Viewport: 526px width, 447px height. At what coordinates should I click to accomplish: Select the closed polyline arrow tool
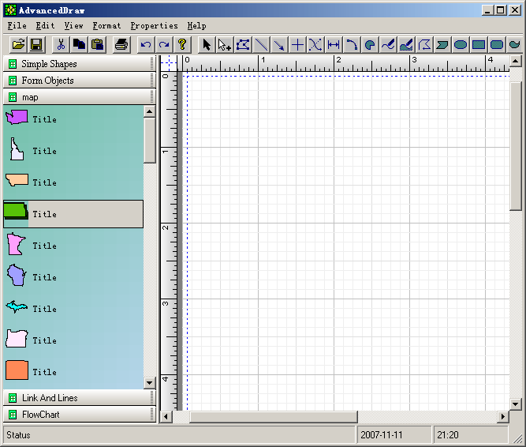424,44
